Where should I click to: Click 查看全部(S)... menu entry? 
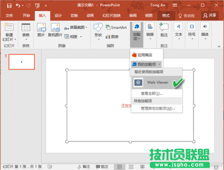point(157,93)
